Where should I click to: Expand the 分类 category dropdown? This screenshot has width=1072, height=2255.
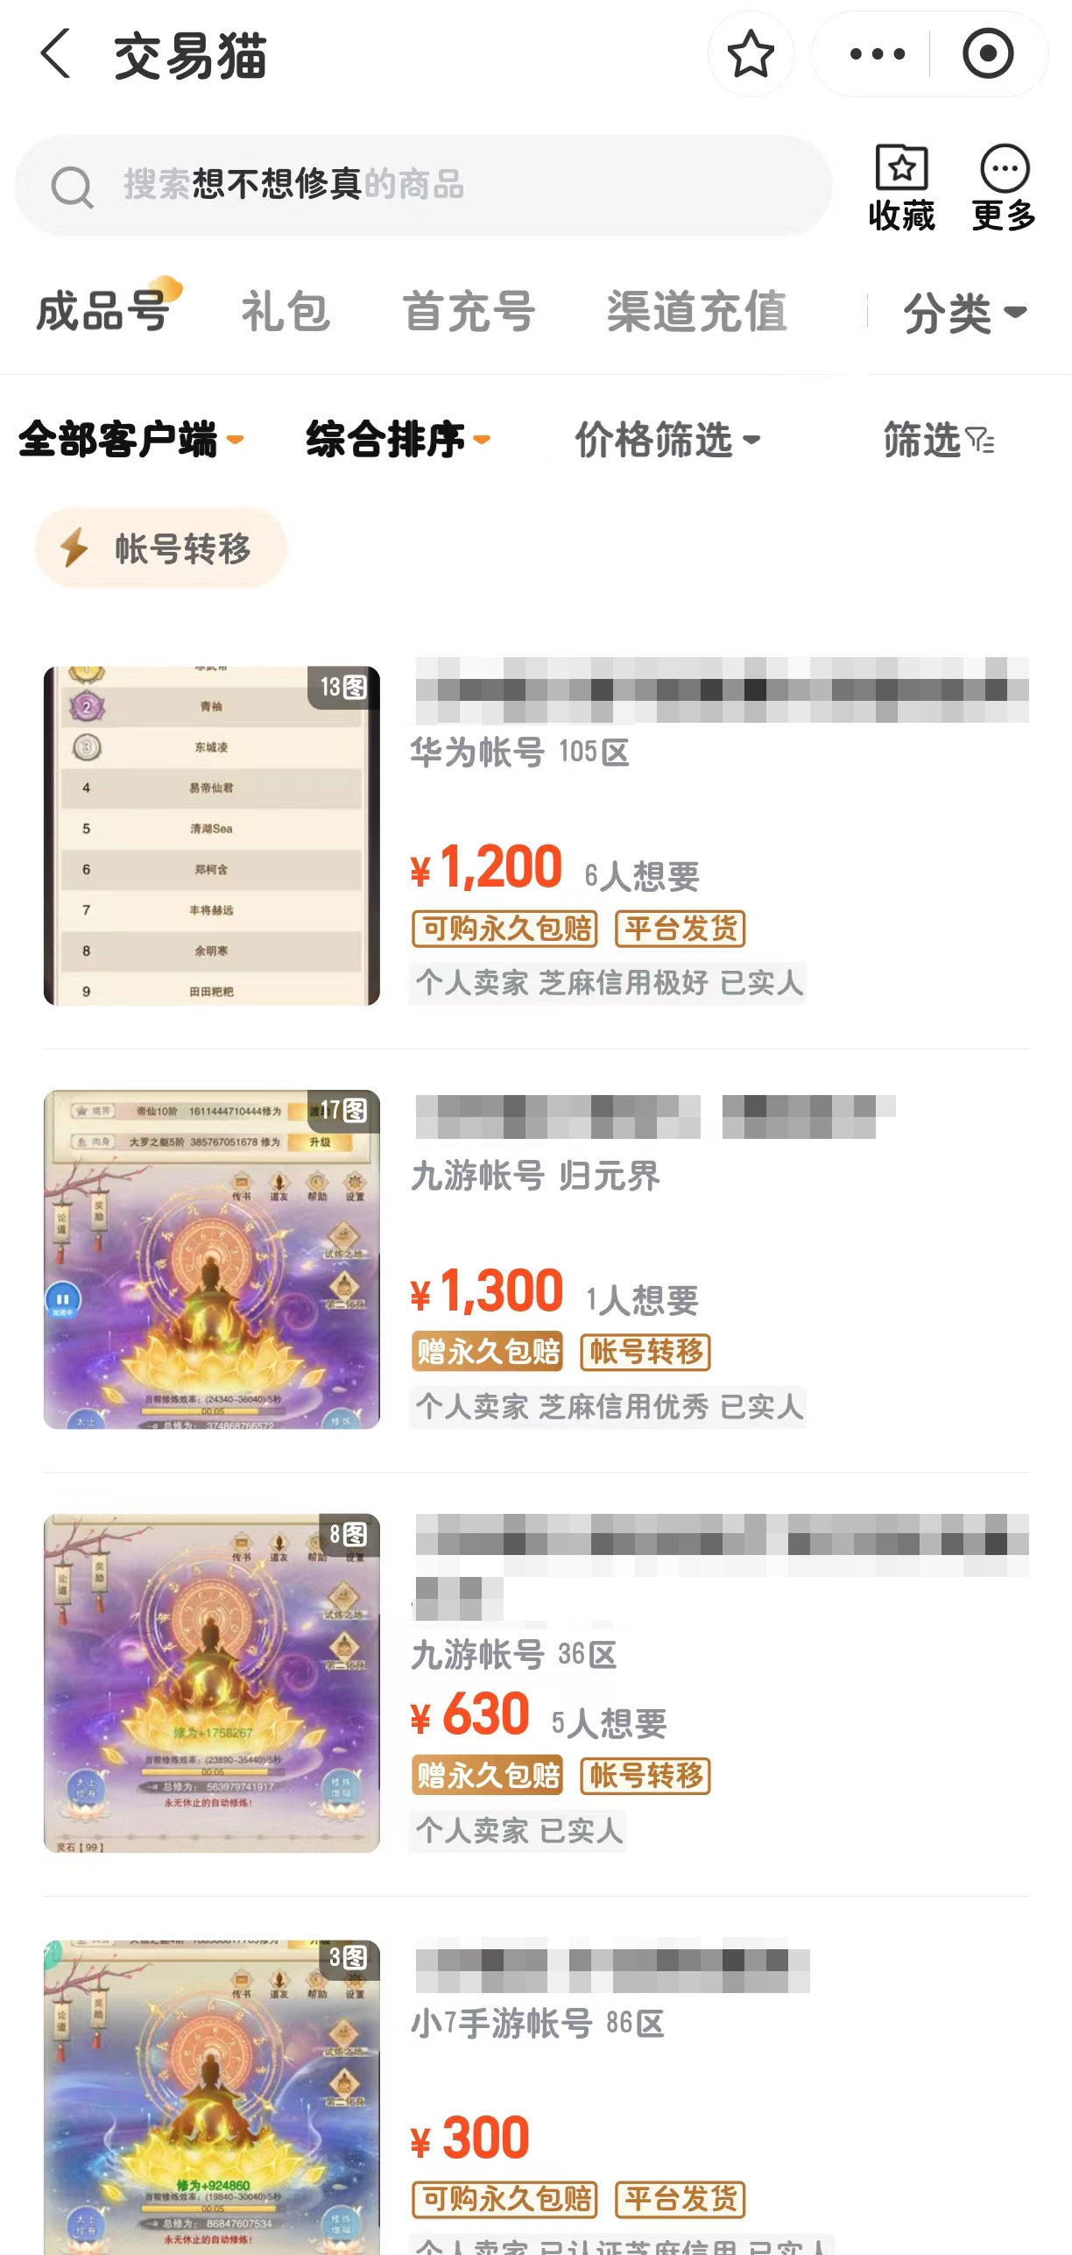pyautogui.click(x=965, y=313)
